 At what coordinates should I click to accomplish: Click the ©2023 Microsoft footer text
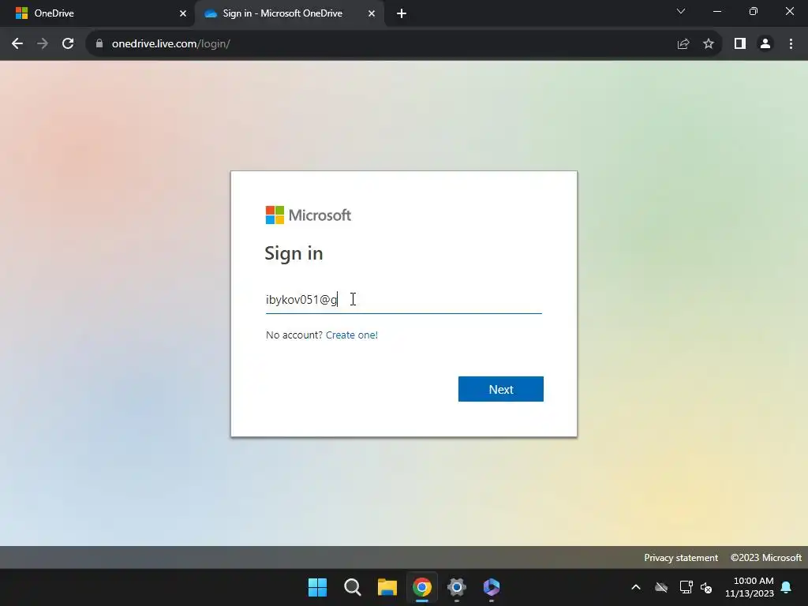click(x=765, y=558)
